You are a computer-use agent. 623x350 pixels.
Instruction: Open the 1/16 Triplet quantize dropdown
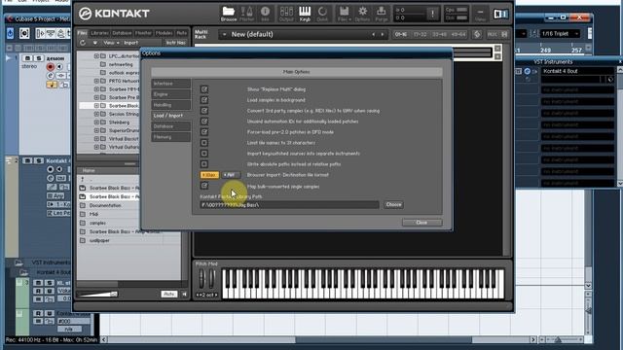point(560,34)
